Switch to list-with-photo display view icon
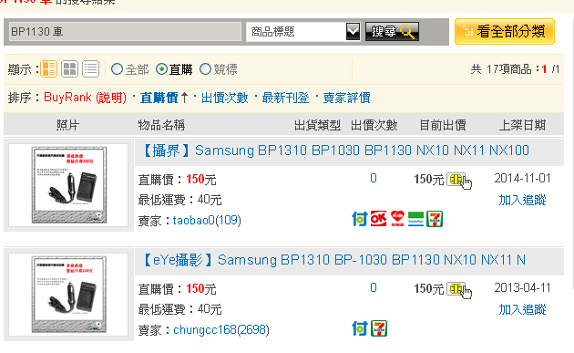The height and width of the screenshot is (353, 574). pos(48,69)
